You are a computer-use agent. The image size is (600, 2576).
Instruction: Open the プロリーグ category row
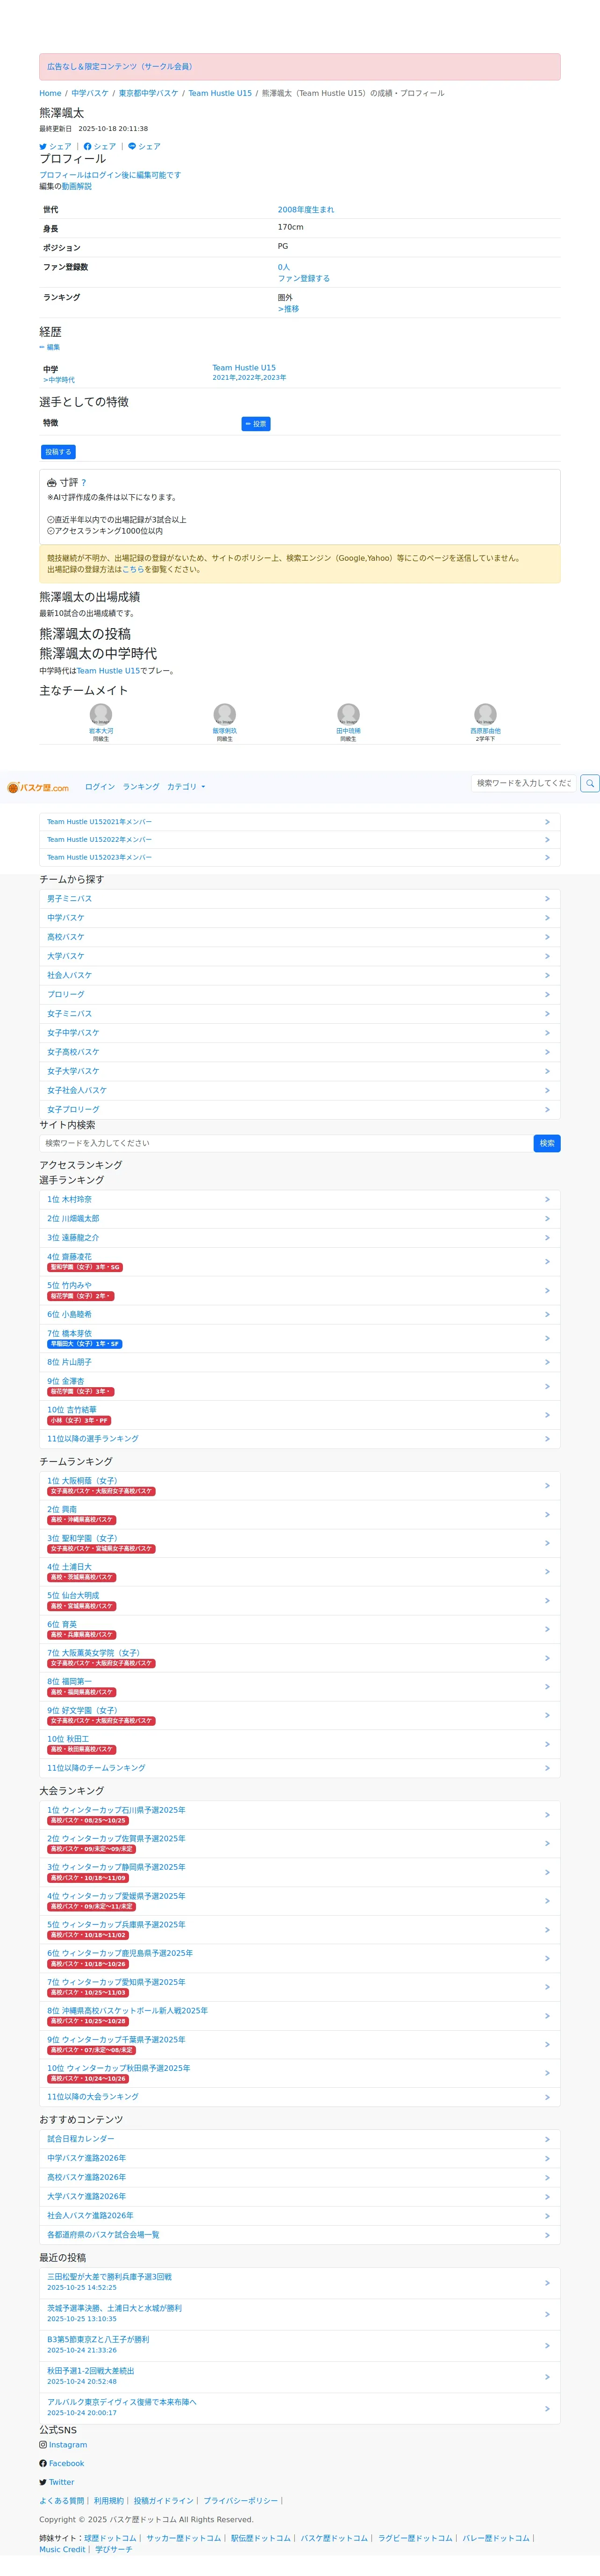click(x=300, y=995)
